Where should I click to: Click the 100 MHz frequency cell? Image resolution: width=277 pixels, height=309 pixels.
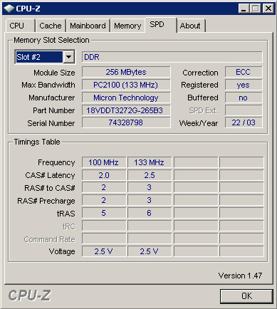tap(104, 162)
